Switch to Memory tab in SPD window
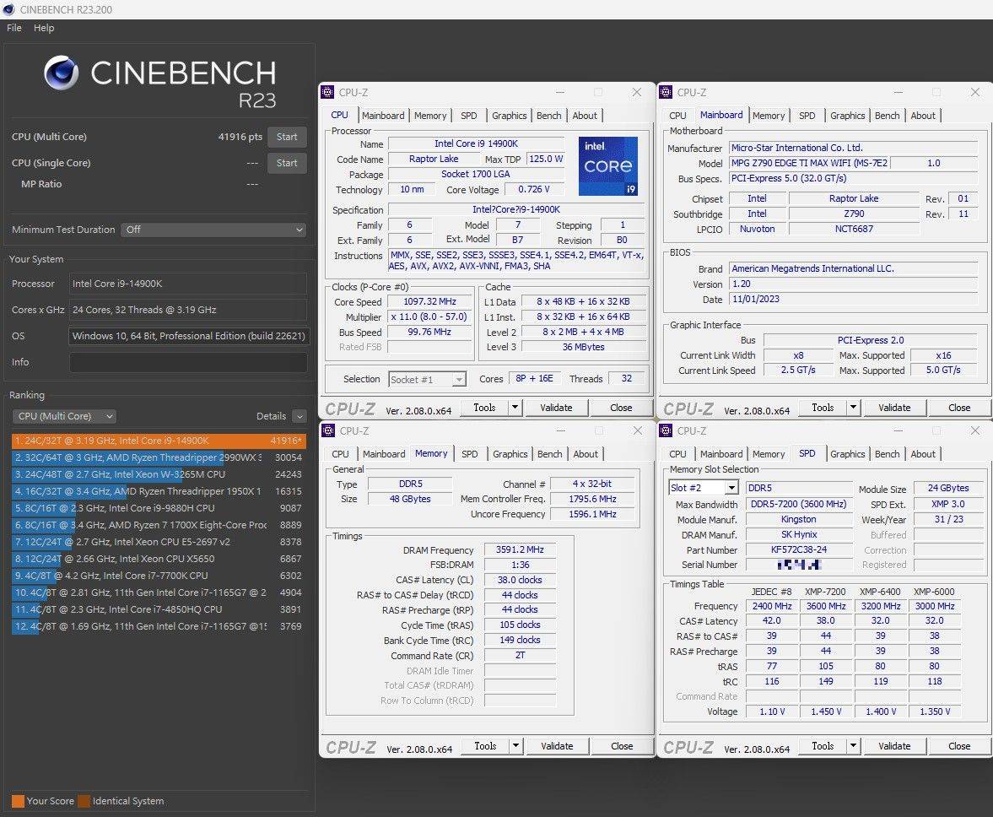993x817 pixels. [x=769, y=454]
